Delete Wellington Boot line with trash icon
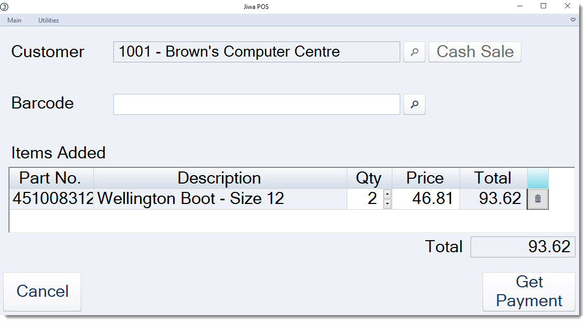Screen dimensions: 587x323 [538, 199]
